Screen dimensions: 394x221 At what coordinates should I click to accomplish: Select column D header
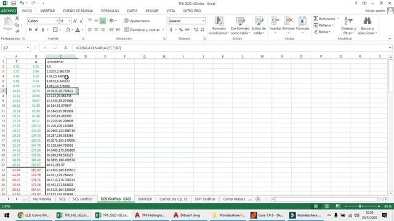86,56
